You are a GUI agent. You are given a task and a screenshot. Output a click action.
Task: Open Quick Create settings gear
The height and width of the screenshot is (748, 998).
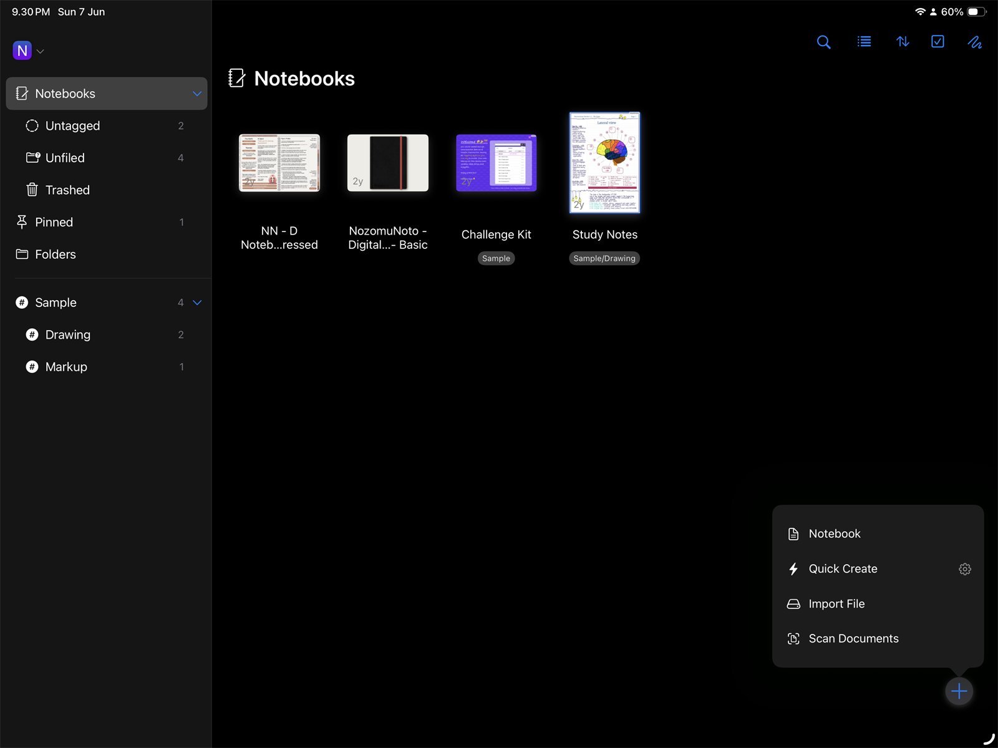click(x=965, y=569)
